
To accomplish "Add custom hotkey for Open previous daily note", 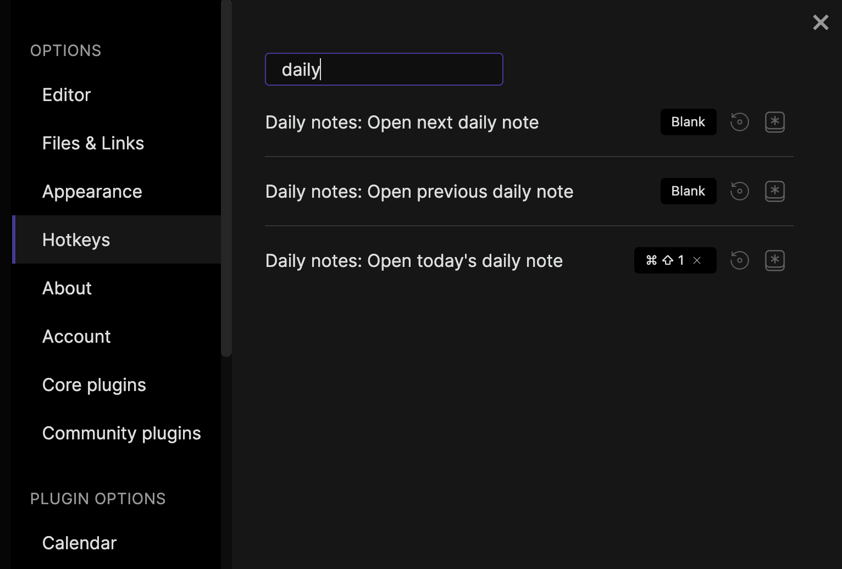I will pos(774,191).
